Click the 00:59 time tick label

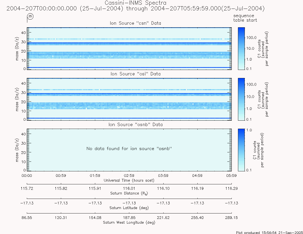tap(61, 176)
